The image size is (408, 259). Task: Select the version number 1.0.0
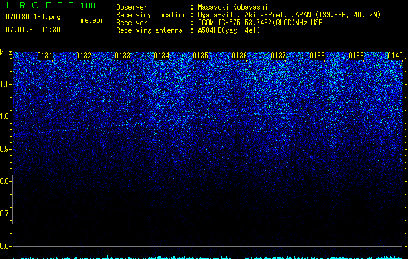pos(88,5)
